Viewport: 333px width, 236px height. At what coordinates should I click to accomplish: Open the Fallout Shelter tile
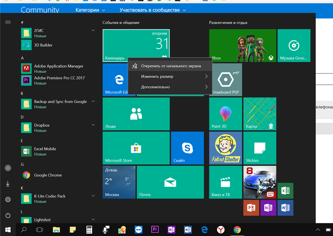[226, 148]
